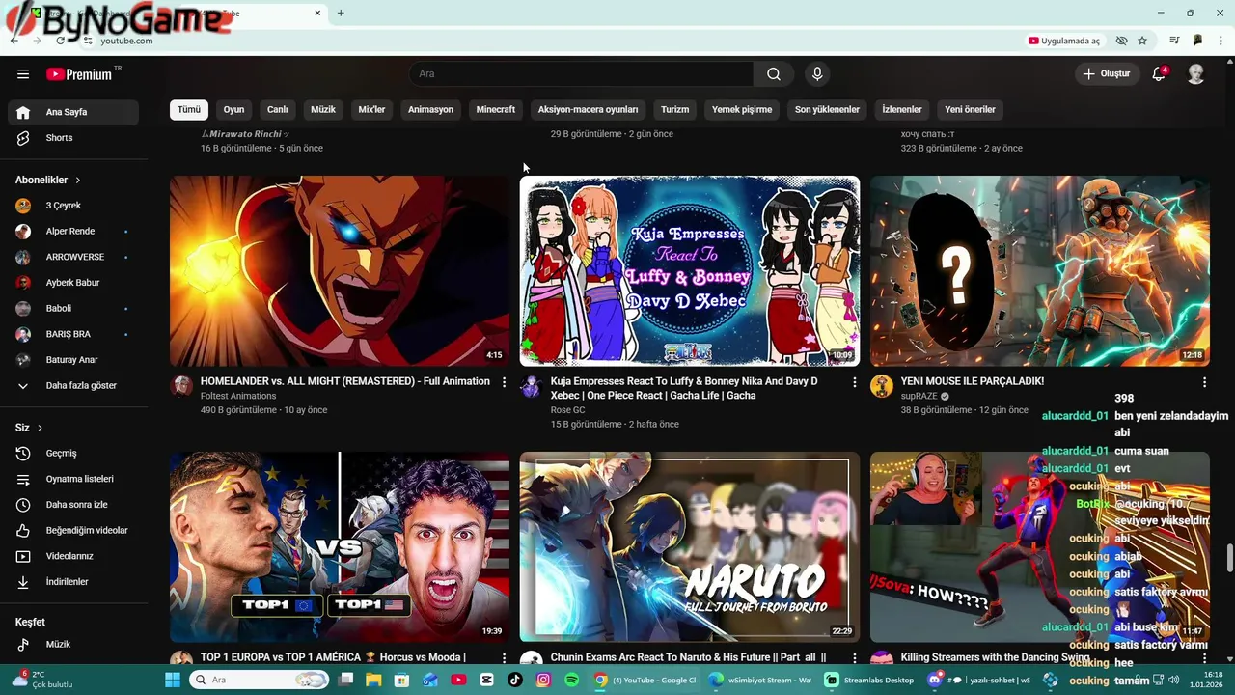Bookmark this page with the star

point(1142,41)
